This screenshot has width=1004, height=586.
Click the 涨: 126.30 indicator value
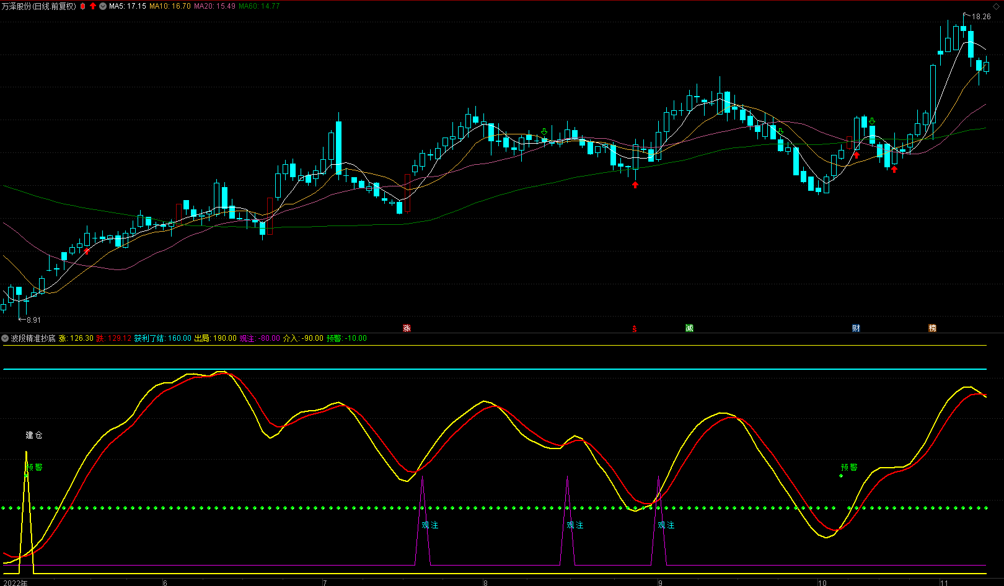(76, 338)
